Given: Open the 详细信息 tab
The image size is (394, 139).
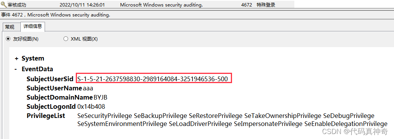Looking at the screenshot, I should pyautogui.click(x=33, y=26).
